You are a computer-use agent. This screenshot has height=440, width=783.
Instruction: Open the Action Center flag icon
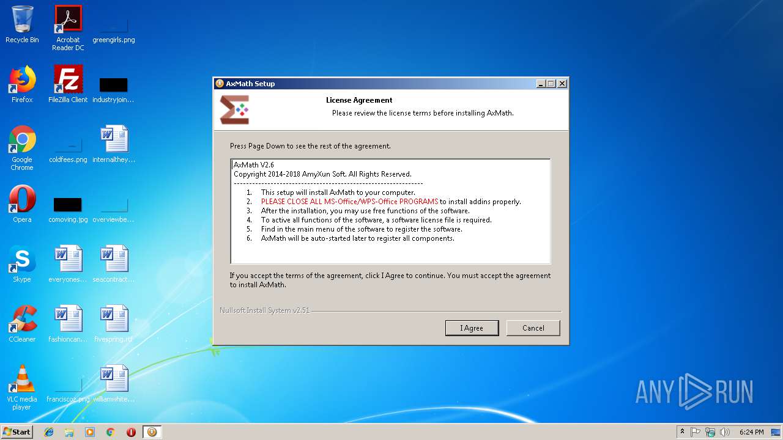696,431
